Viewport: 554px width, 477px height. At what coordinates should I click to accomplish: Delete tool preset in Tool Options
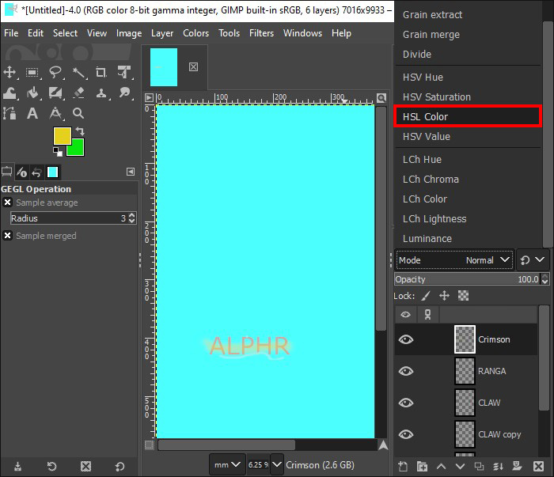[85, 467]
